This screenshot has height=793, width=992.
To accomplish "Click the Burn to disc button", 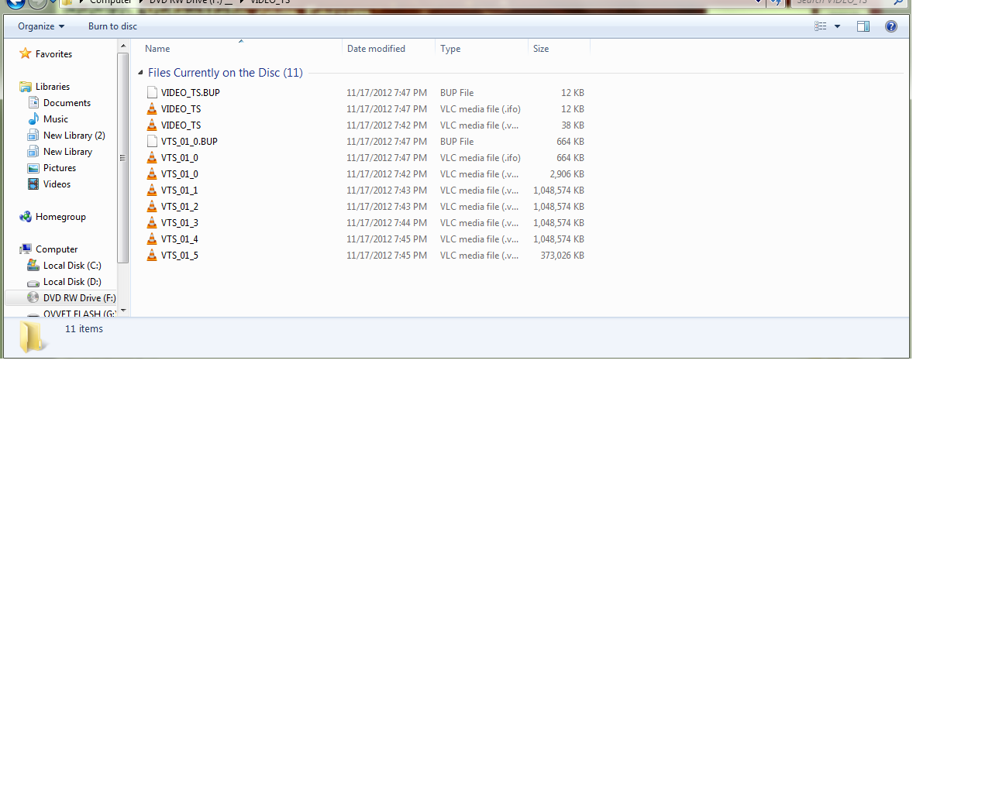I will [x=112, y=26].
